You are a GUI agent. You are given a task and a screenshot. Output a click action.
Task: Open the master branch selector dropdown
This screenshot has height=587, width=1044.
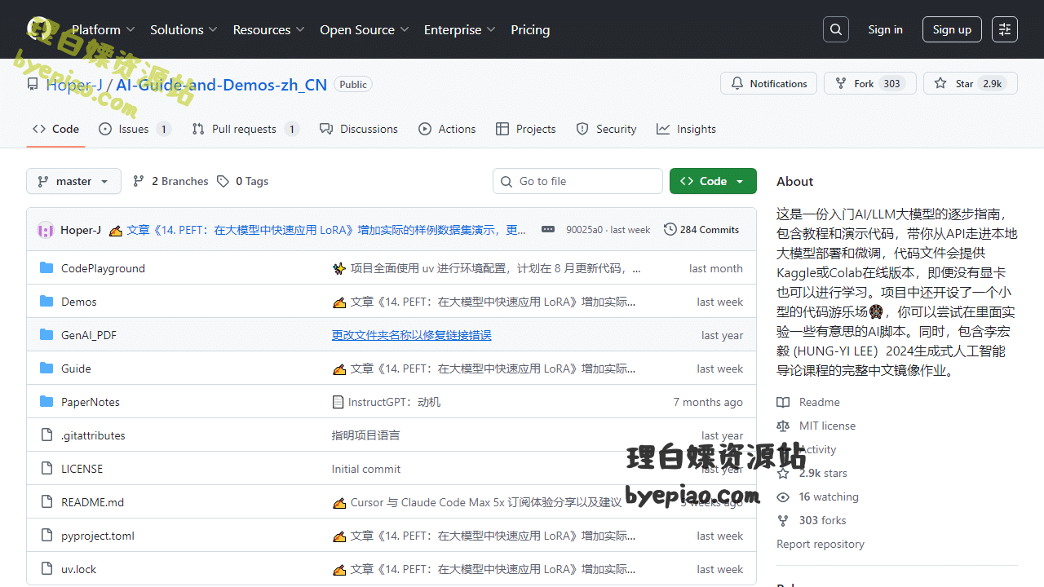point(73,181)
